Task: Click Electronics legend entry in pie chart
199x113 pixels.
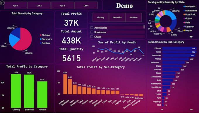Action: [x=46, y=39]
